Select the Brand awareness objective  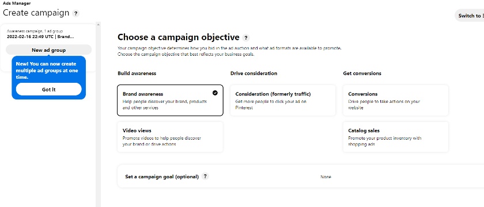click(x=170, y=101)
